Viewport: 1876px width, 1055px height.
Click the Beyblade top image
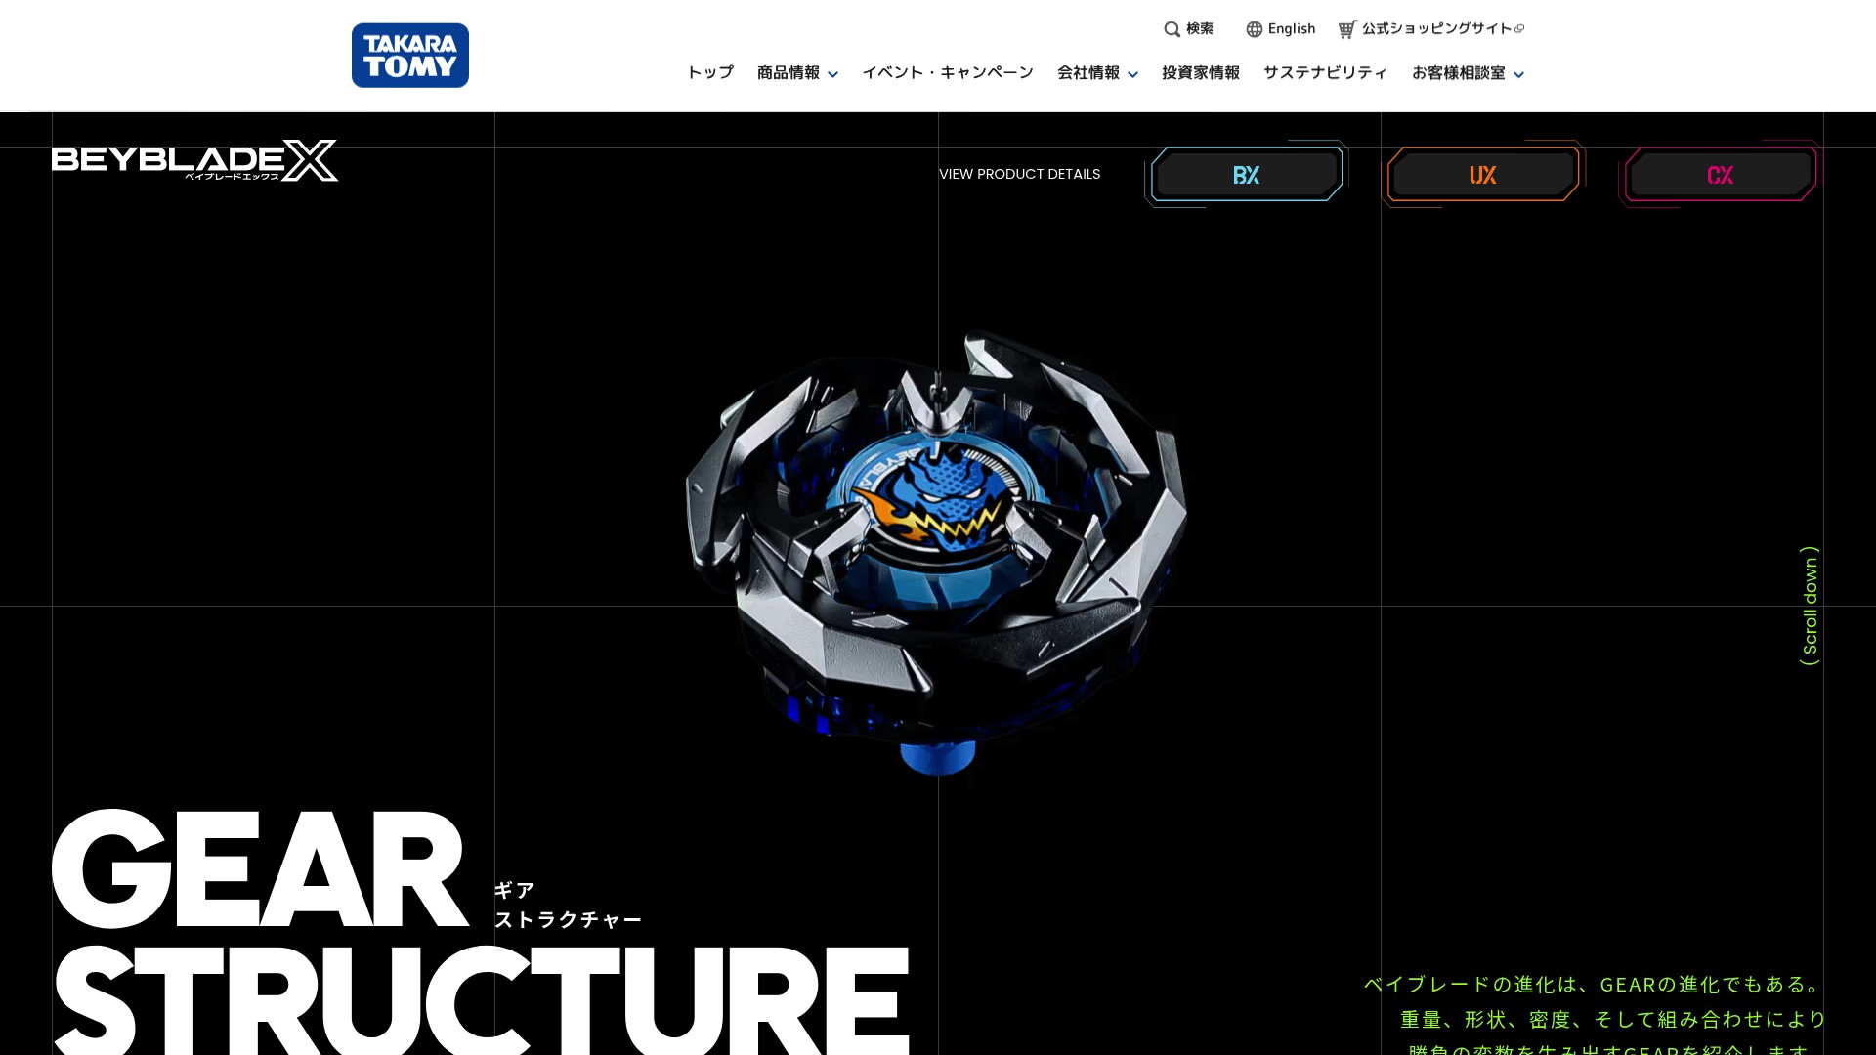coord(936,555)
